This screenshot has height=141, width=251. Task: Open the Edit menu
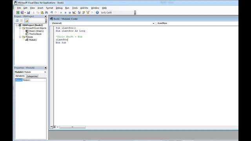point(25,8)
